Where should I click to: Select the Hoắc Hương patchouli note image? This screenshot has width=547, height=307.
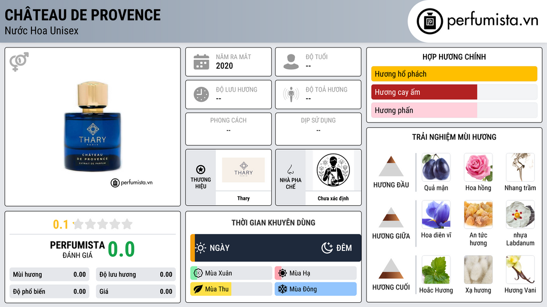pos(436,270)
